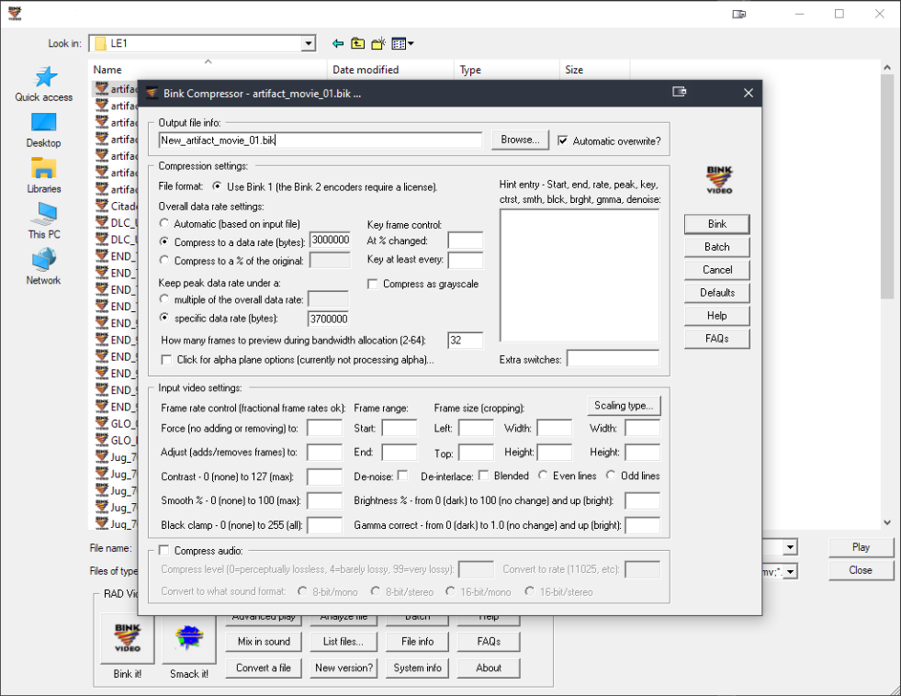Click the up one level folder icon
Screen dimensions: 901x696
[358, 44]
